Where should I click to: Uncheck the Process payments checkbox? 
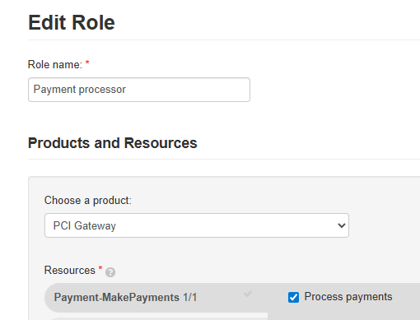tap(293, 297)
